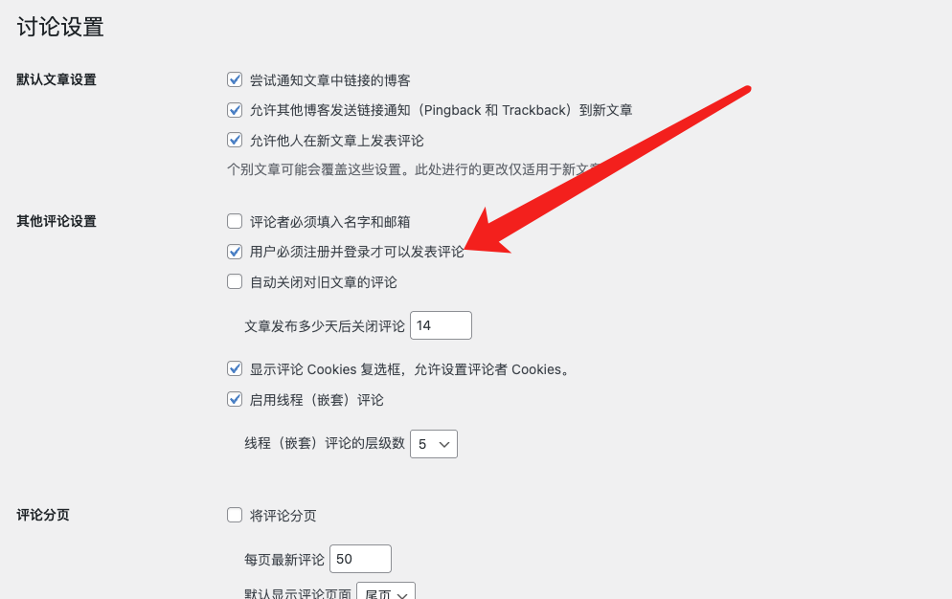Click the '文章发布多少天后关闭评论' label text

pos(325,326)
